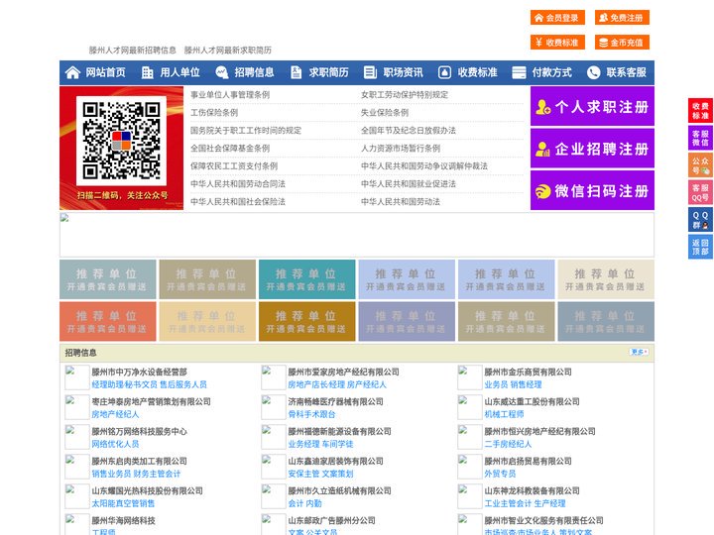Open 女职工劳动保护特别规定 link

click(x=405, y=95)
